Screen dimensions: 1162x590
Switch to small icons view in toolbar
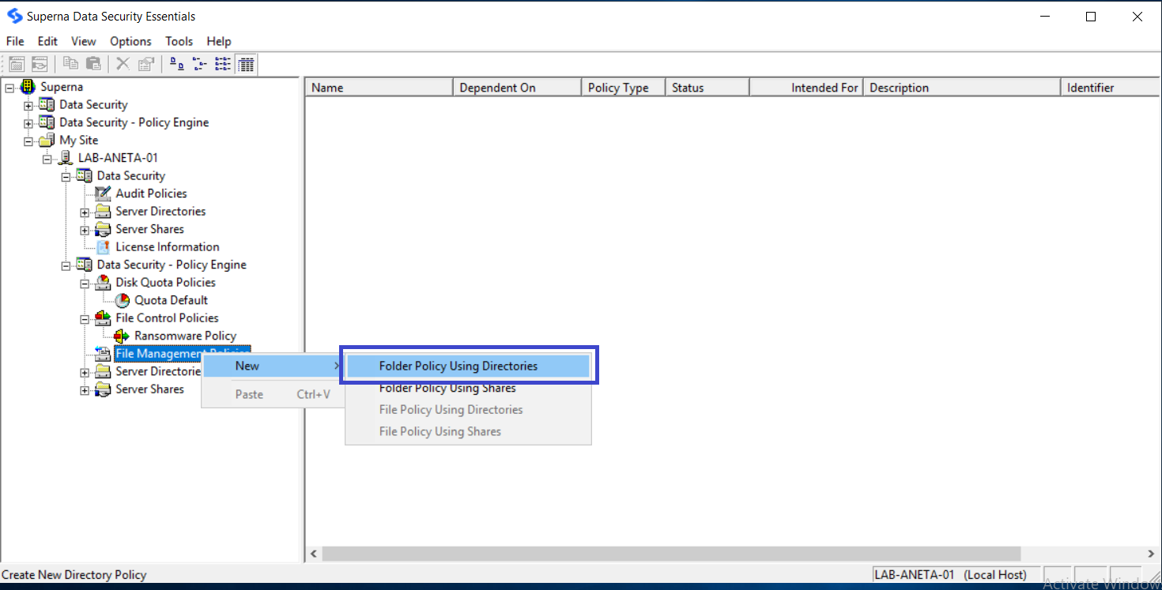(x=200, y=65)
